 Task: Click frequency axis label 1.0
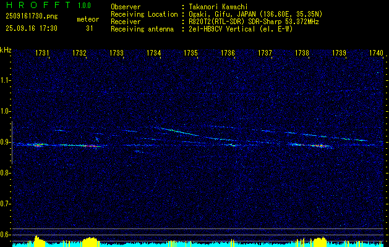tap(4, 112)
